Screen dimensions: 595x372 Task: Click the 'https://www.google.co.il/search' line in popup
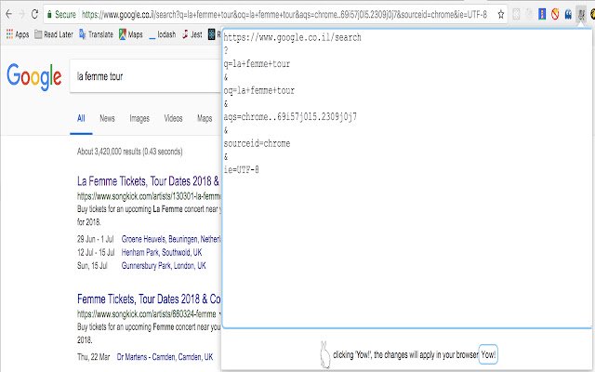292,37
